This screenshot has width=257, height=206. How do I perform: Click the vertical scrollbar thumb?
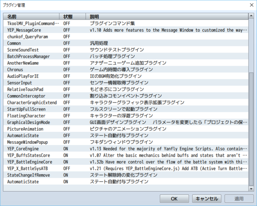coord(251,129)
